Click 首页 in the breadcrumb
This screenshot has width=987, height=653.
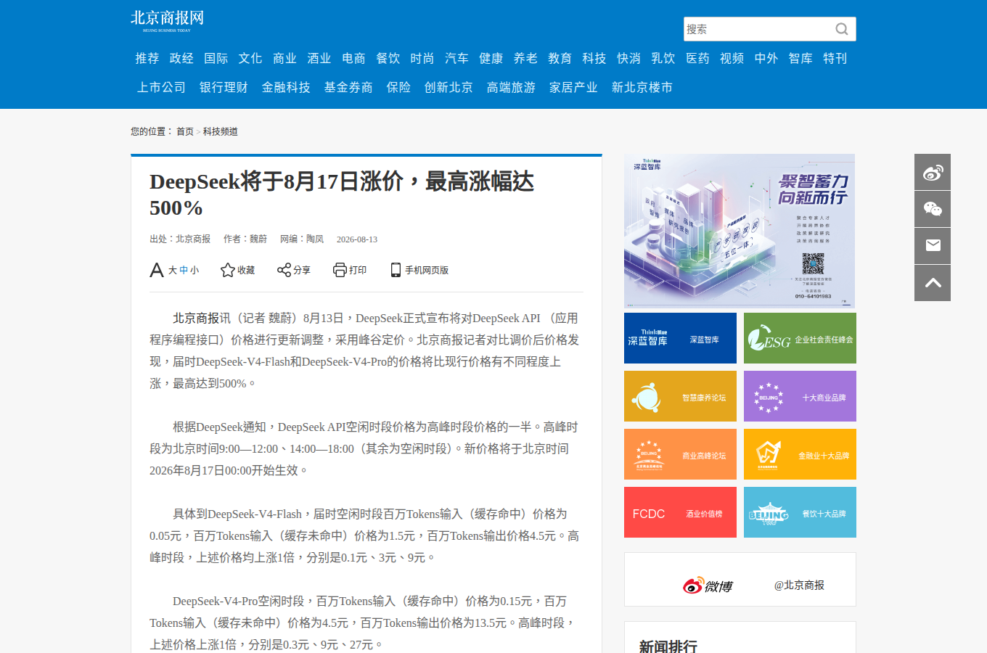pos(185,131)
